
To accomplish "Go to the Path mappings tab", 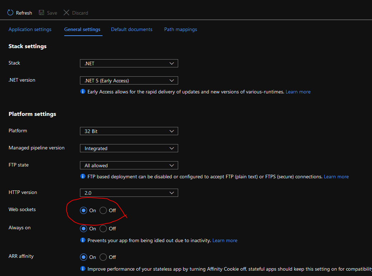I will (181, 29).
